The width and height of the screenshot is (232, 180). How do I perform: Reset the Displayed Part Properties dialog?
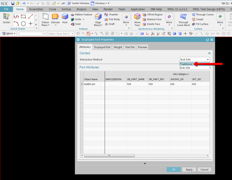click(207, 40)
